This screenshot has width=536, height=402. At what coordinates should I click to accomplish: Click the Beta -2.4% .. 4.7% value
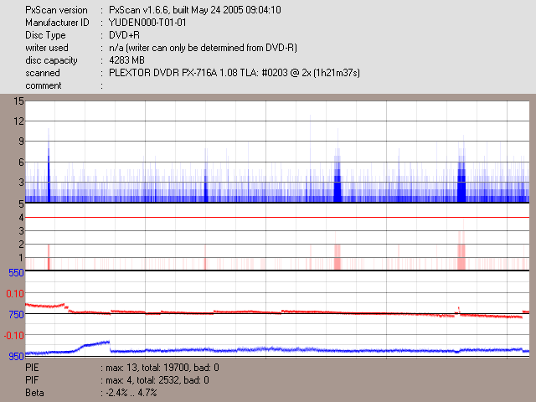(131, 393)
